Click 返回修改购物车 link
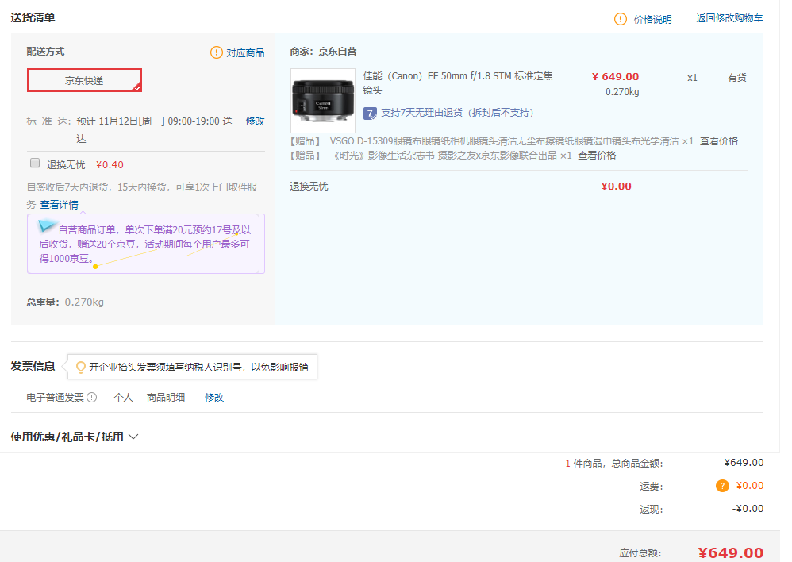The width and height of the screenshot is (792, 562). tap(729, 18)
